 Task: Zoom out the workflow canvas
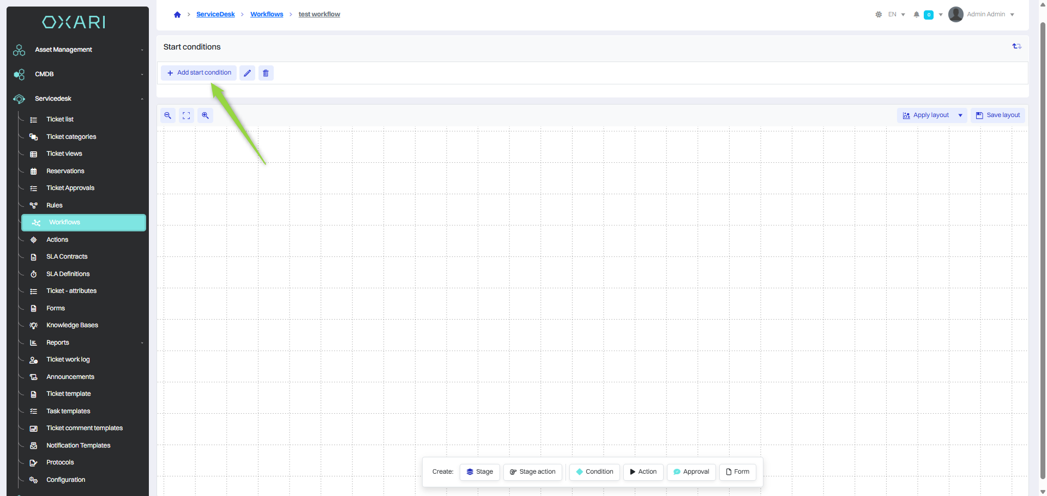pyautogui.click(x=168, y=115)
